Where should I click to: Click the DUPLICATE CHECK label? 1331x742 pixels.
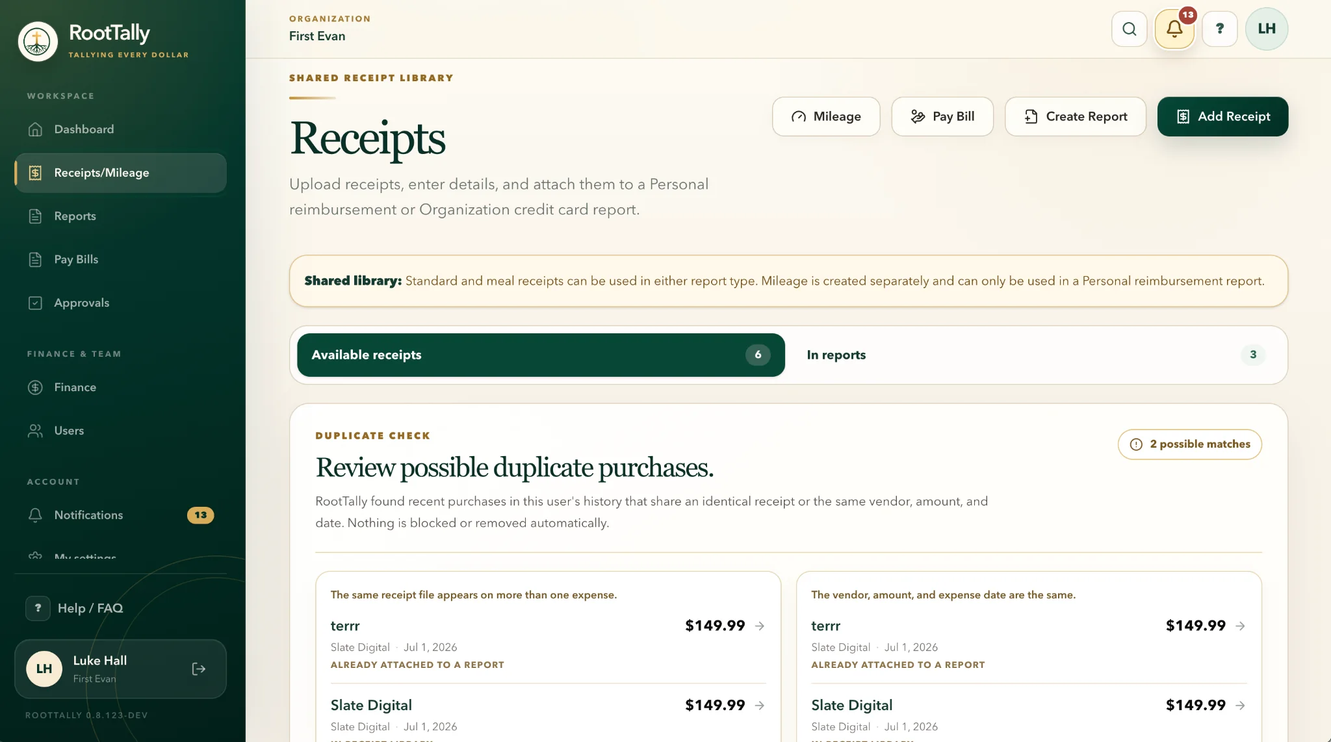[x=373, y=436]
